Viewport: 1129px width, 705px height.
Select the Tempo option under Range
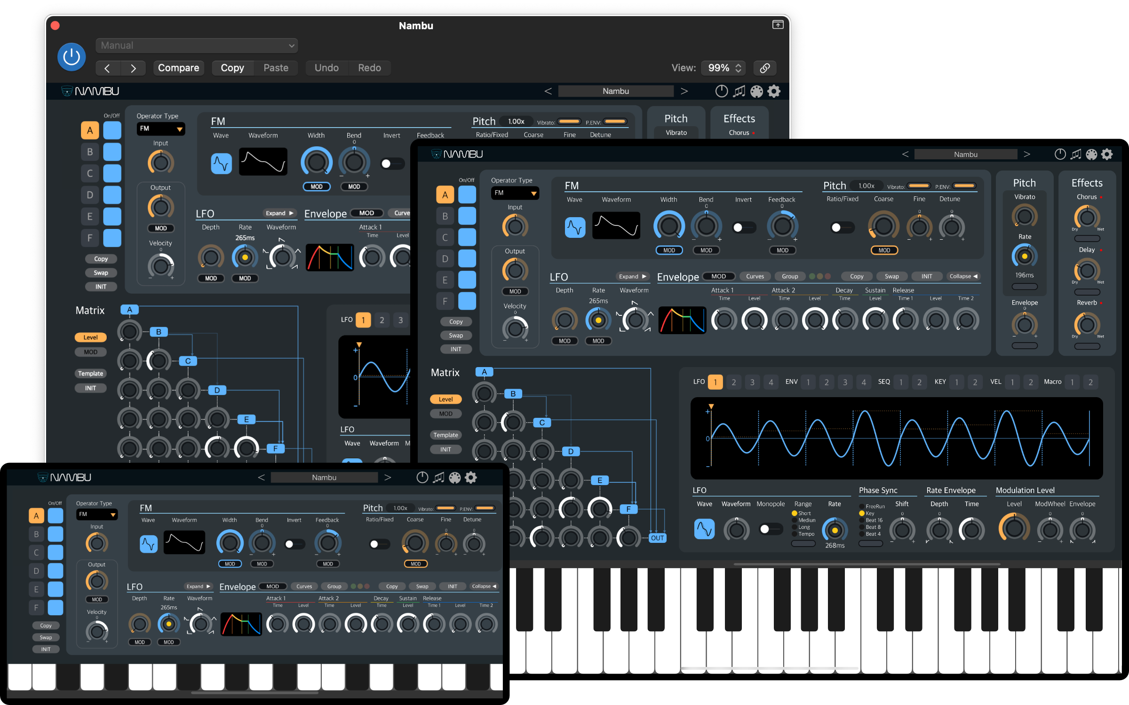coord(795,534)
